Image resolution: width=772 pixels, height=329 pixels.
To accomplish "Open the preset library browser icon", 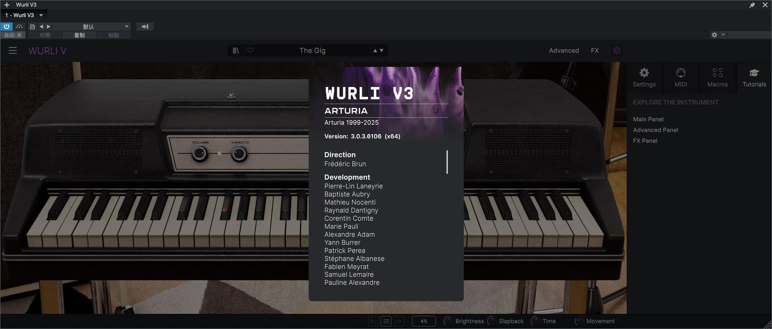I will point(236,51).
